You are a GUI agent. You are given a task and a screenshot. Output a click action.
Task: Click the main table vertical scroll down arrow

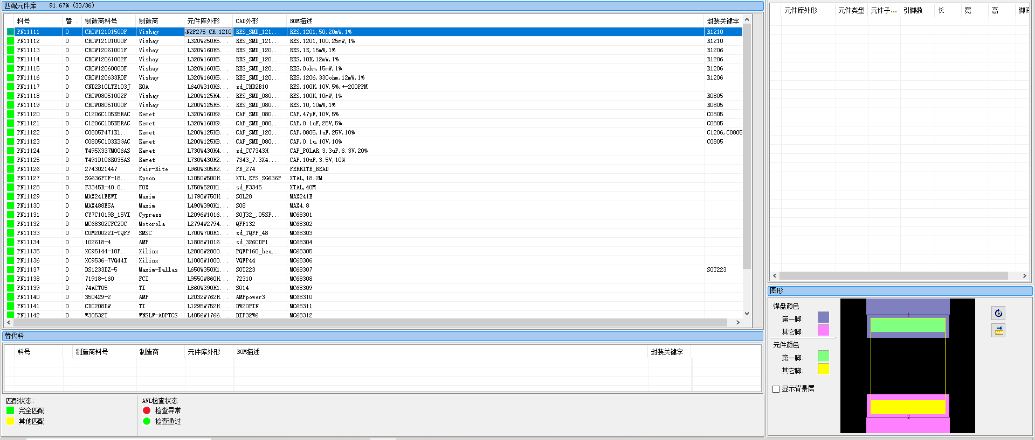(747, 314)
